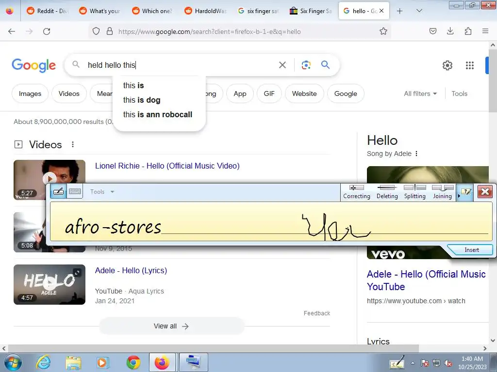The height and width of the screenshot is (372, 497).
Task: Search by image with Google Lens
Action: (306, 65)
